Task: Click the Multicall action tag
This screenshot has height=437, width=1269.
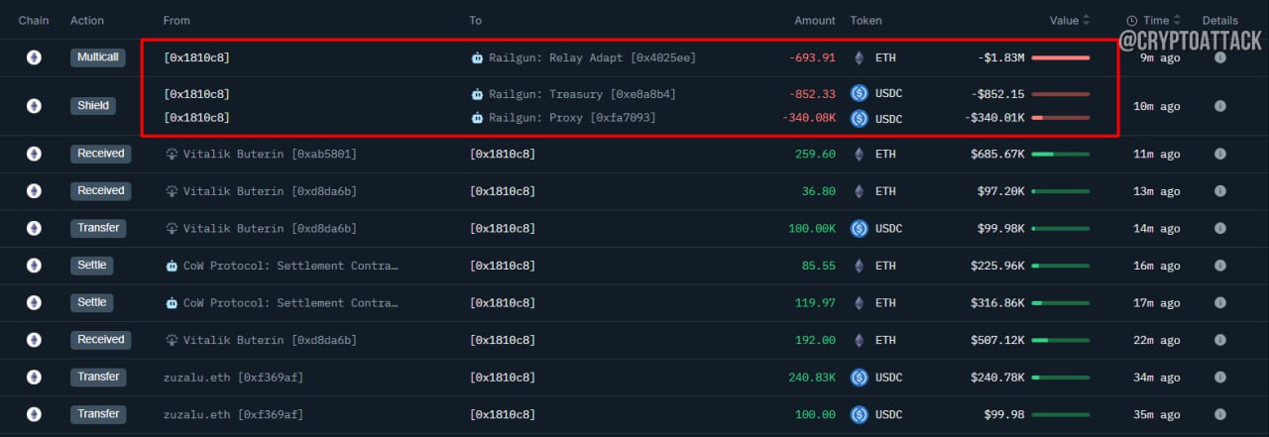Action: pos(99,57)
